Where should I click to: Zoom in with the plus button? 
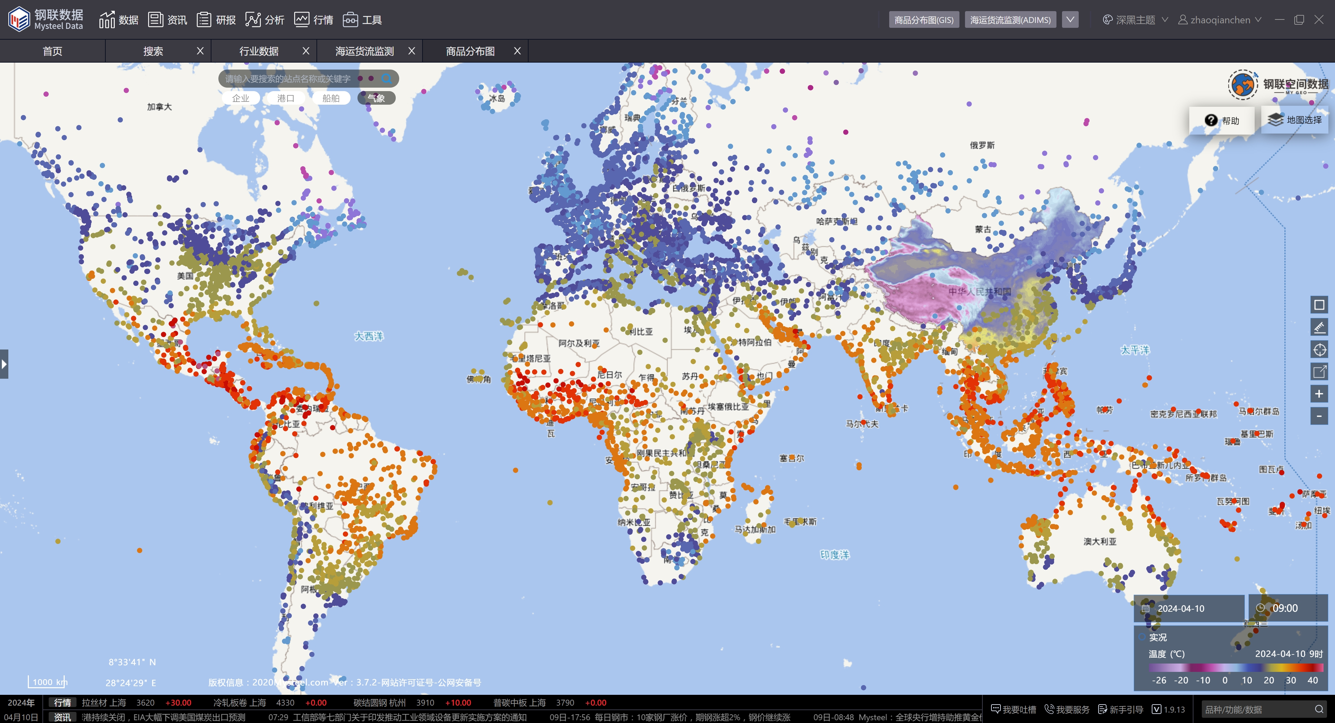click(1319, 394)
